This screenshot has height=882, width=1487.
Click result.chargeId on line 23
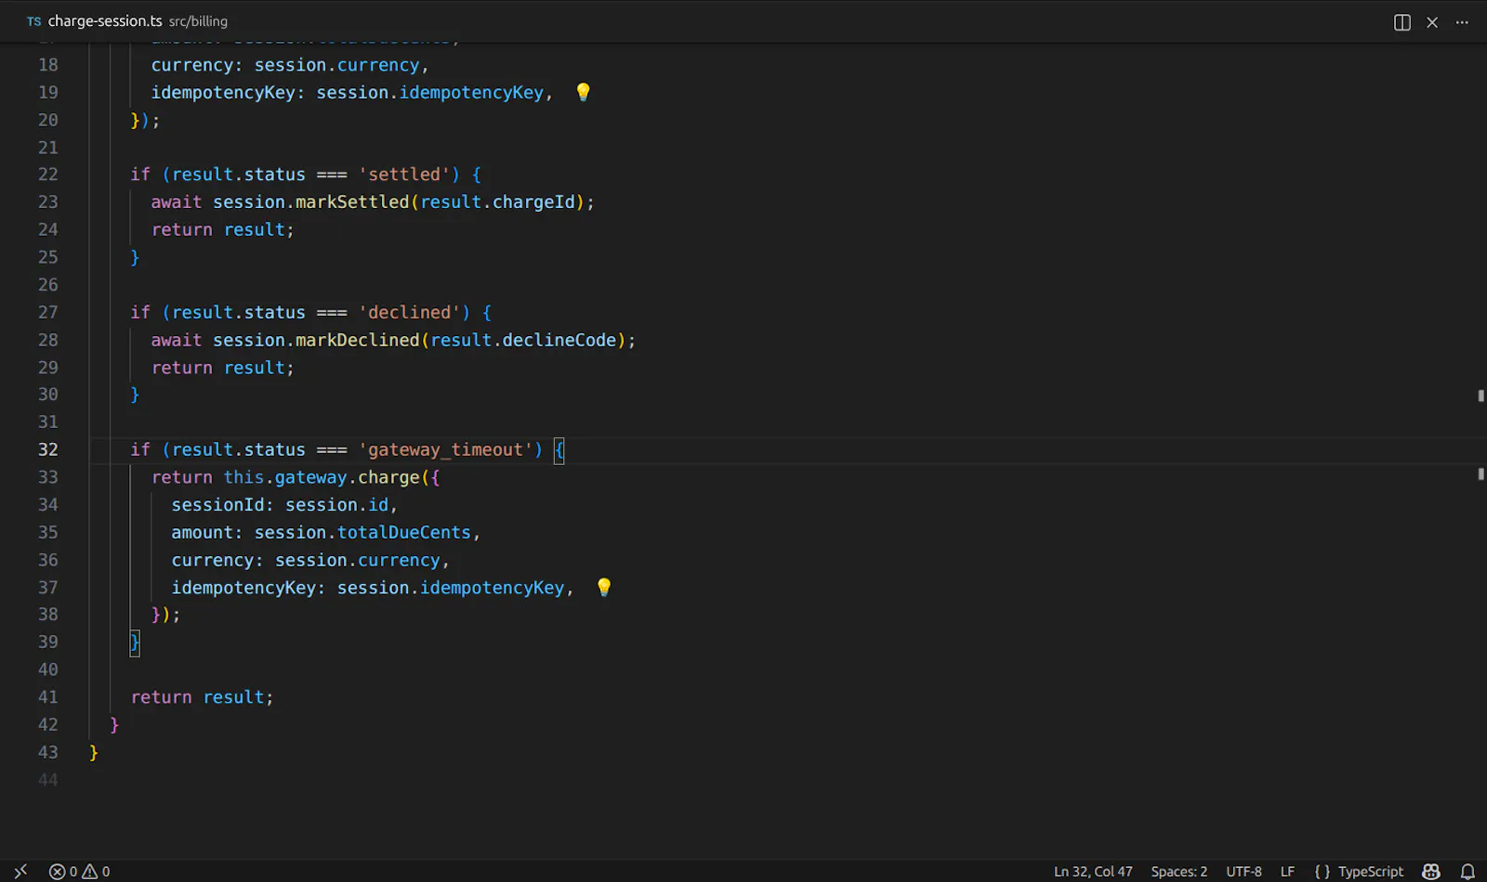click(497, 201)
